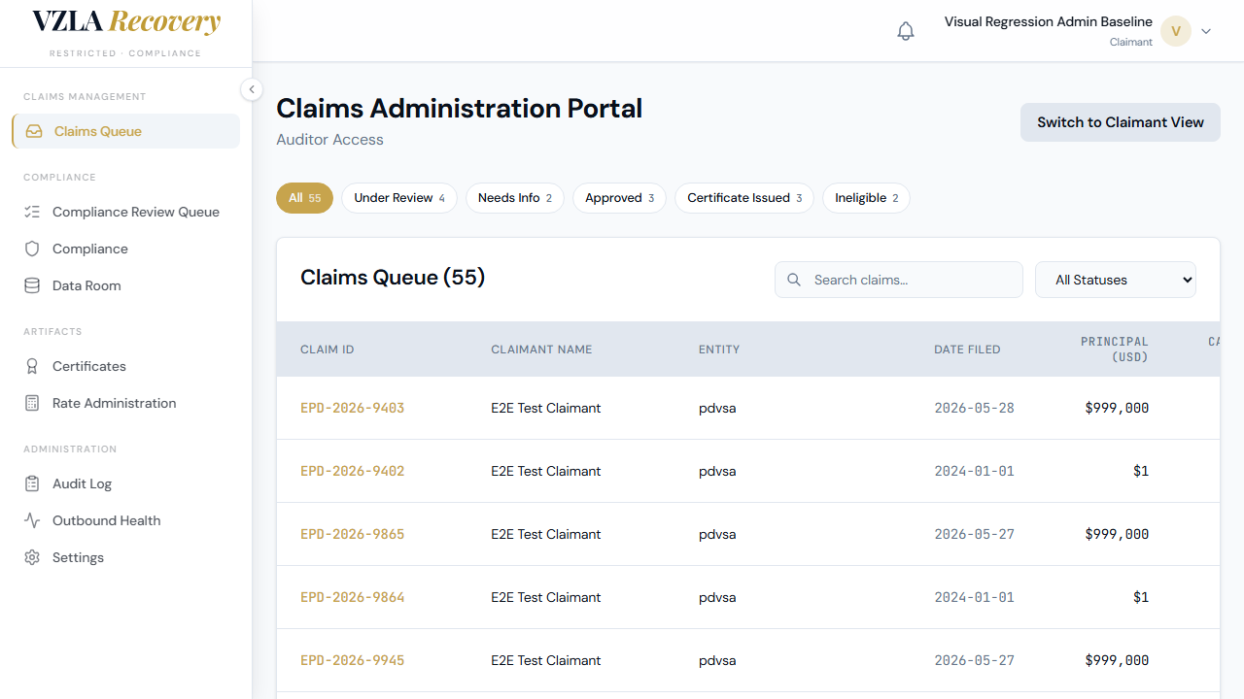1244x699 pixels.
Task: Filter by Under Review claims
Action: pos(399,198)
